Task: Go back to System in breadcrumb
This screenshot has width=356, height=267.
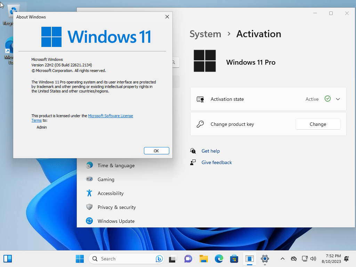Action: (205, 34)
